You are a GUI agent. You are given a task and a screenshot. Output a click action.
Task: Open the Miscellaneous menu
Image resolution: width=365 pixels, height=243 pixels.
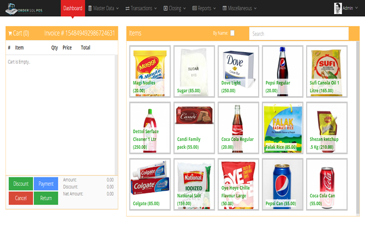(239, 8)
